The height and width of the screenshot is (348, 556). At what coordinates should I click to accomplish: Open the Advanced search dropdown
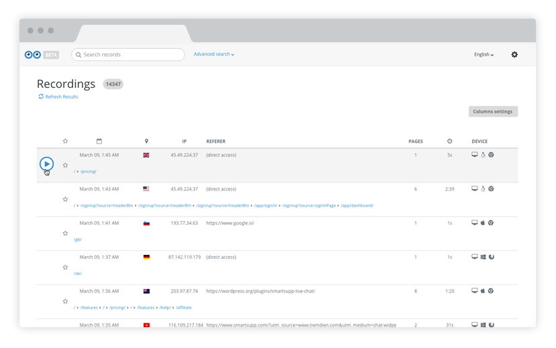(x=214, y=54)
